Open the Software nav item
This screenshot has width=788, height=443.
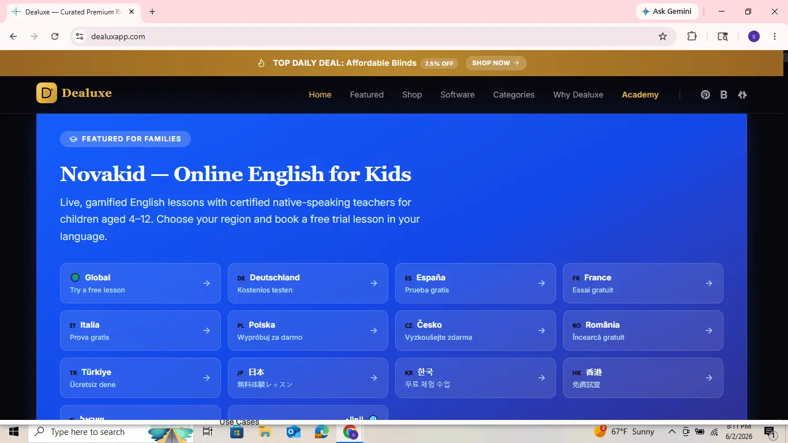click(457, 95)
